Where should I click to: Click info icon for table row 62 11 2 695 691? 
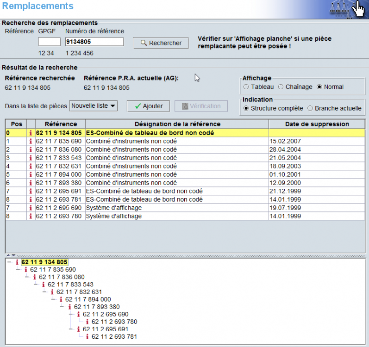pyautogui.click(x=31, y=191)
